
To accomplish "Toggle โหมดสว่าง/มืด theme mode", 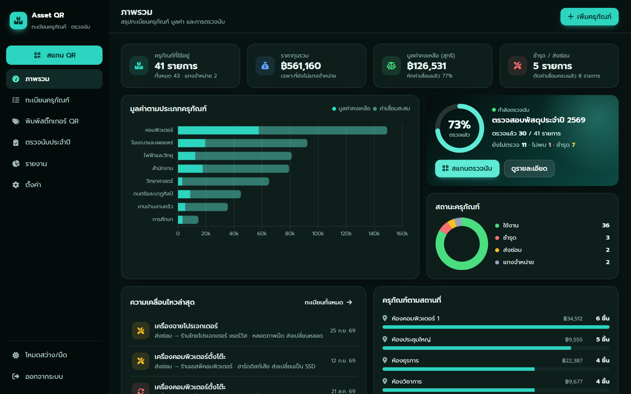I will coord(54,355).
